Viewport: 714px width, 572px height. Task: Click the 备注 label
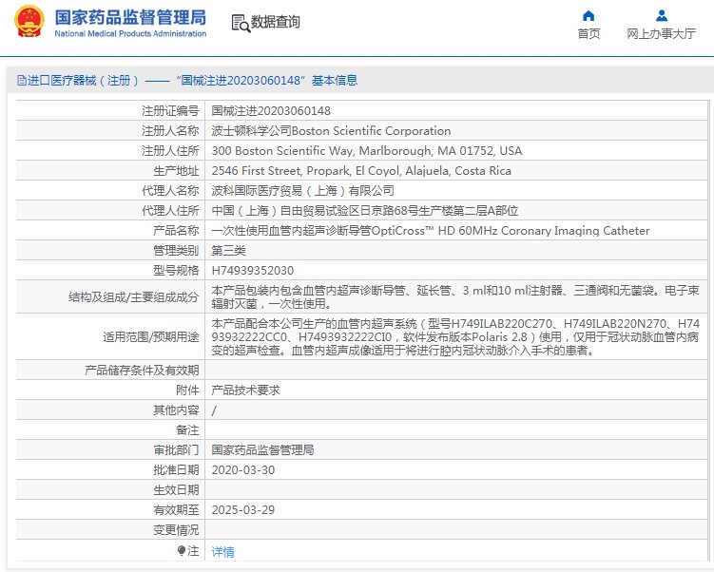click(x=187, y=430)
